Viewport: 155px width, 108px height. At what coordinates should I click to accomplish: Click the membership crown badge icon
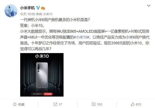tap(43, 8)
